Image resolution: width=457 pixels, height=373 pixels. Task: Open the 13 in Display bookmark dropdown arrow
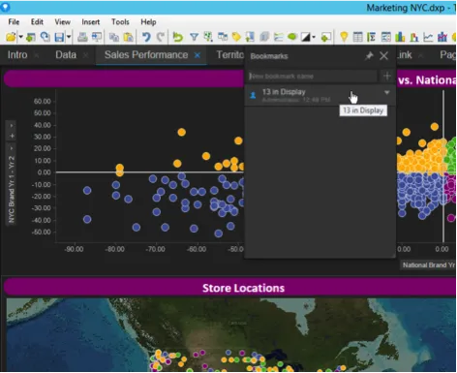[x=386, y=93]
